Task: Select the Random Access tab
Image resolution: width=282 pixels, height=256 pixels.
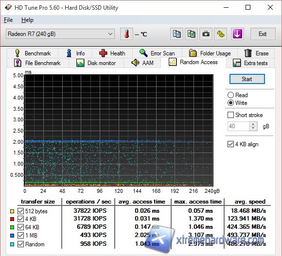Action: click(194, 62)
